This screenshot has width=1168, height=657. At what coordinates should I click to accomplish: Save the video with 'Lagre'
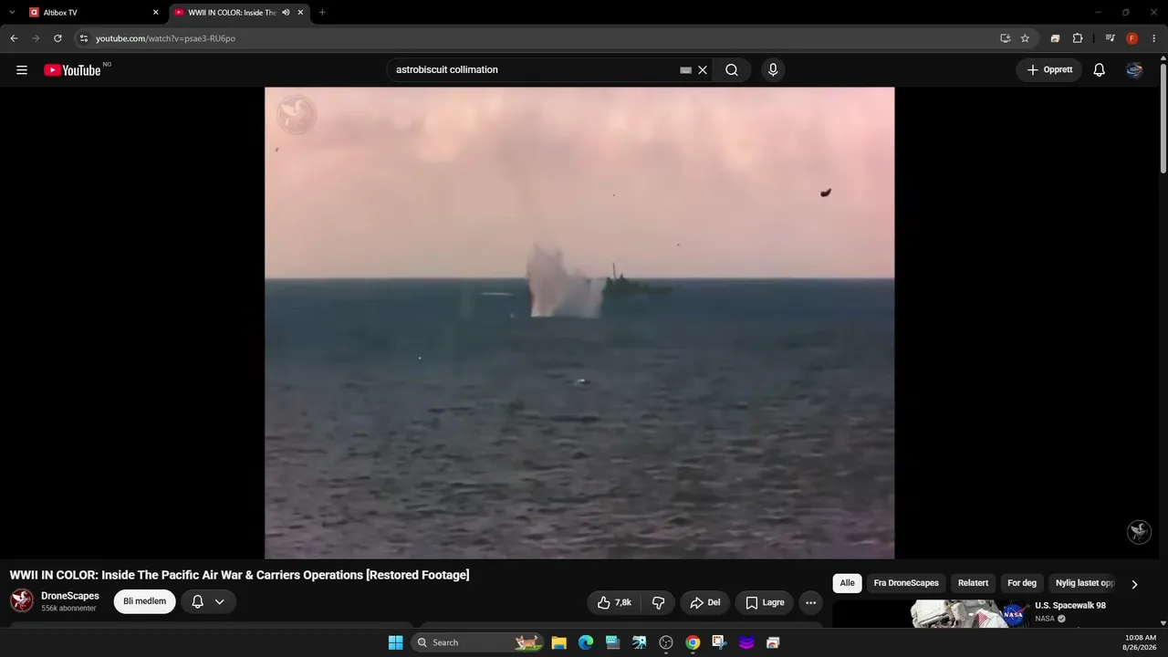(x=765, y=602)
